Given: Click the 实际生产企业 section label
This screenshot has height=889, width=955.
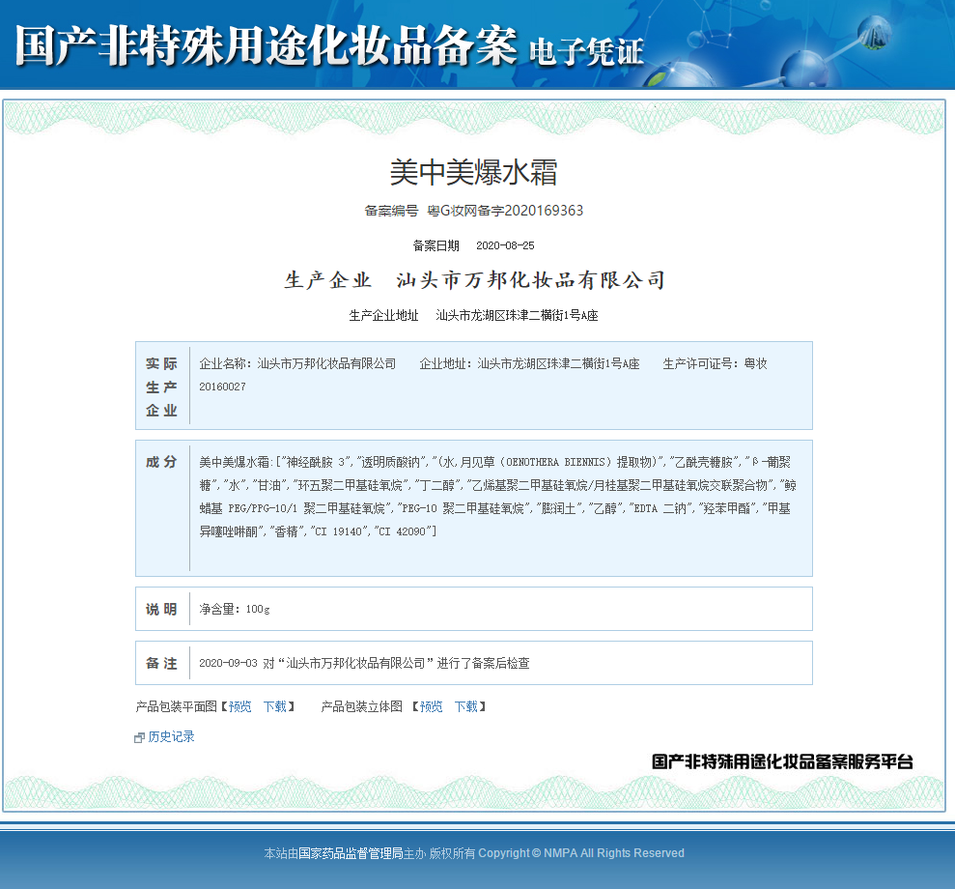Looking at the screenshot, I should pyautogui.click(x=161, y=385).
